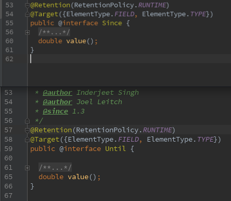Viewport: 231px width, 201px height.
Task: Click ElementType.FIELD in Since's Target
Action: tap(100, 14)
